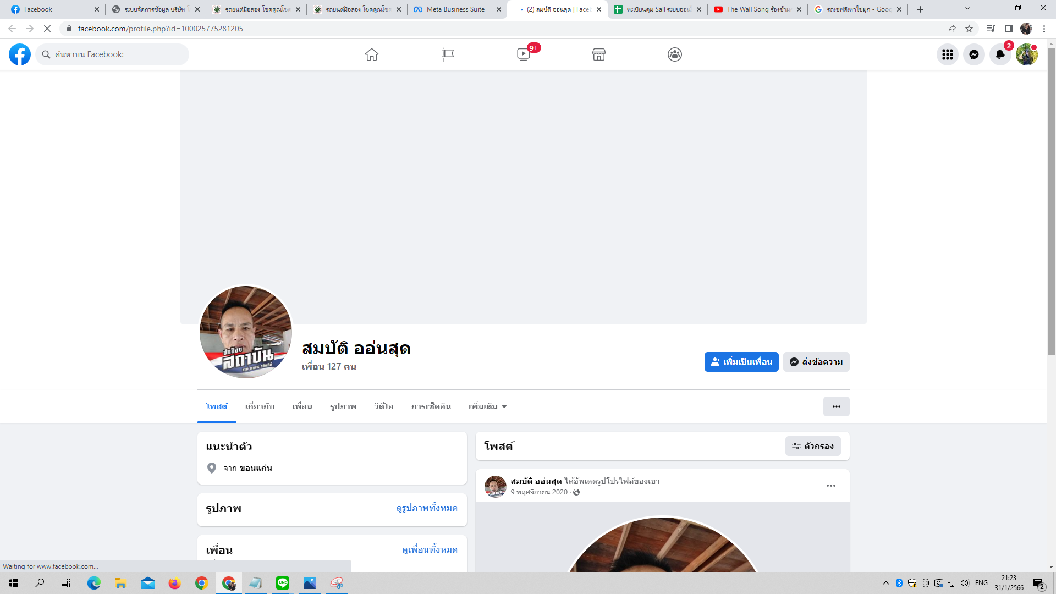Screen dimensions: 1056x594
Task: Open the post's three-dot menu
Action: (x=831, y=486)
